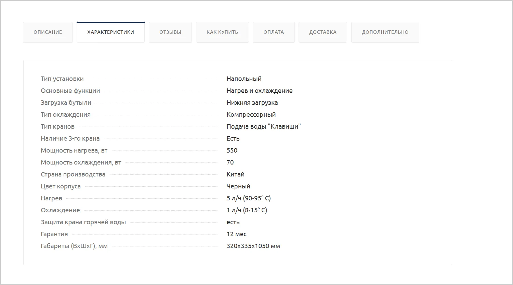Click the label Тип охлаждения
The height and width of the screenshot is (285, 513).
coord(66,115)
